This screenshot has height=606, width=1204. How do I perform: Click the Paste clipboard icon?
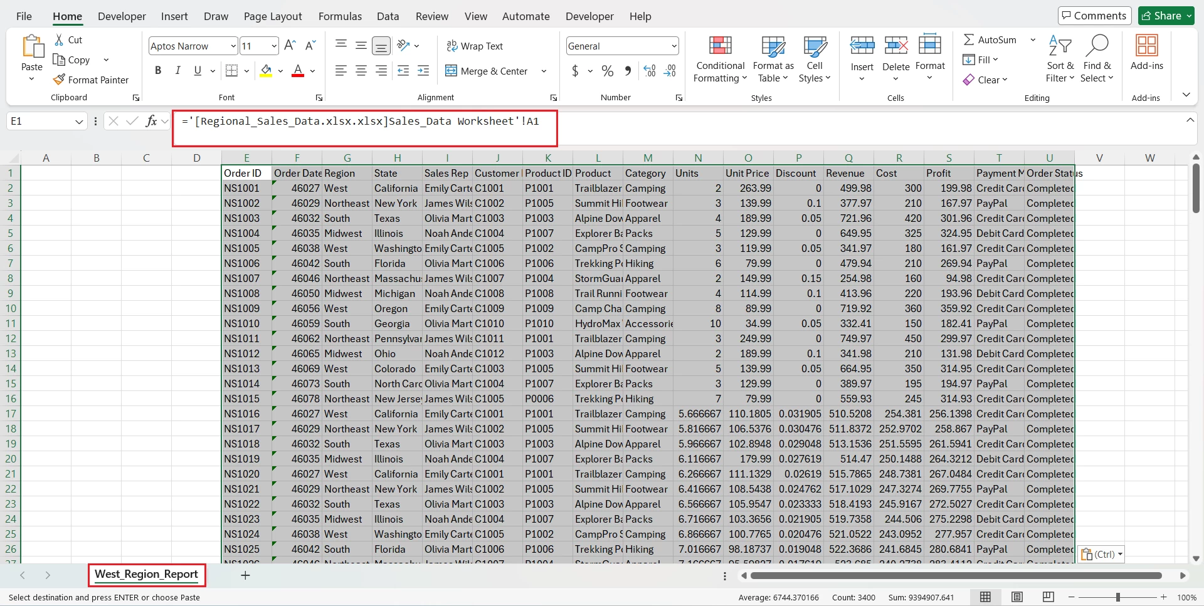pyautogui.click(x=32, y=46)
